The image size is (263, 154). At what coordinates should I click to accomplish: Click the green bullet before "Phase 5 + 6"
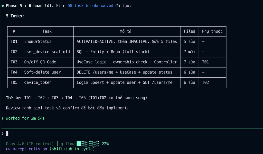[x=3, y=6]
